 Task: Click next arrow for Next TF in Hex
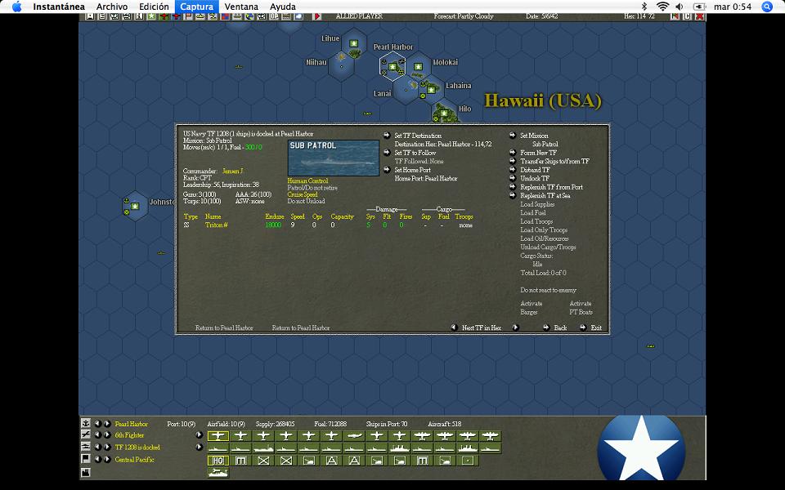(515, 327)
